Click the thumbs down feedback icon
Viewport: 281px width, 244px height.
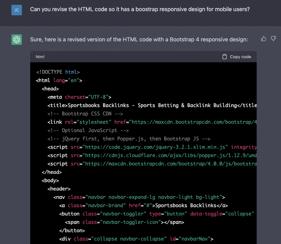point(273,39)
